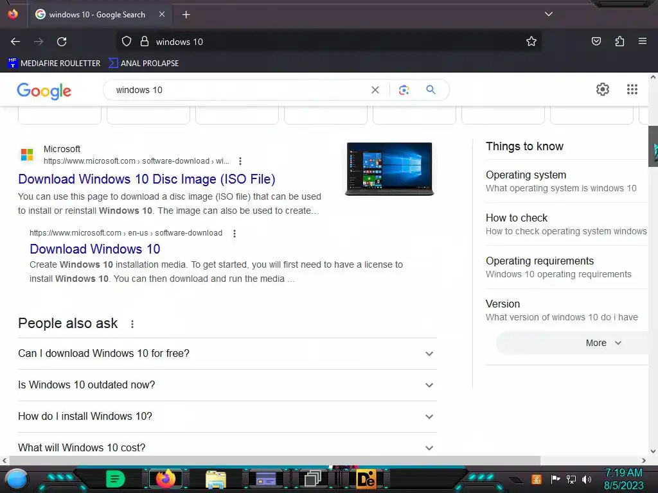Open Operating system in Things to know
The image size is (658, 493).
(566, 181)
